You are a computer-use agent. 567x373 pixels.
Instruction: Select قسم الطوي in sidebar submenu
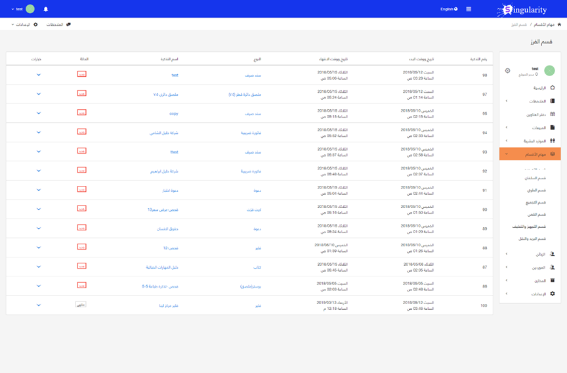[536, 190]
